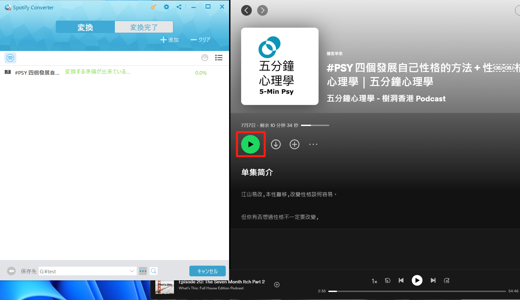Add episode to library with plus icon
This screenshot has width=520, height=300.
coord(295,144)
